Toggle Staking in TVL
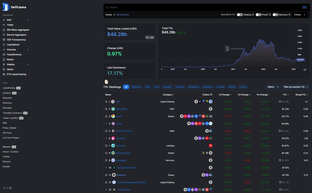Viewport: 312px width, 193px height. point(240,15)
